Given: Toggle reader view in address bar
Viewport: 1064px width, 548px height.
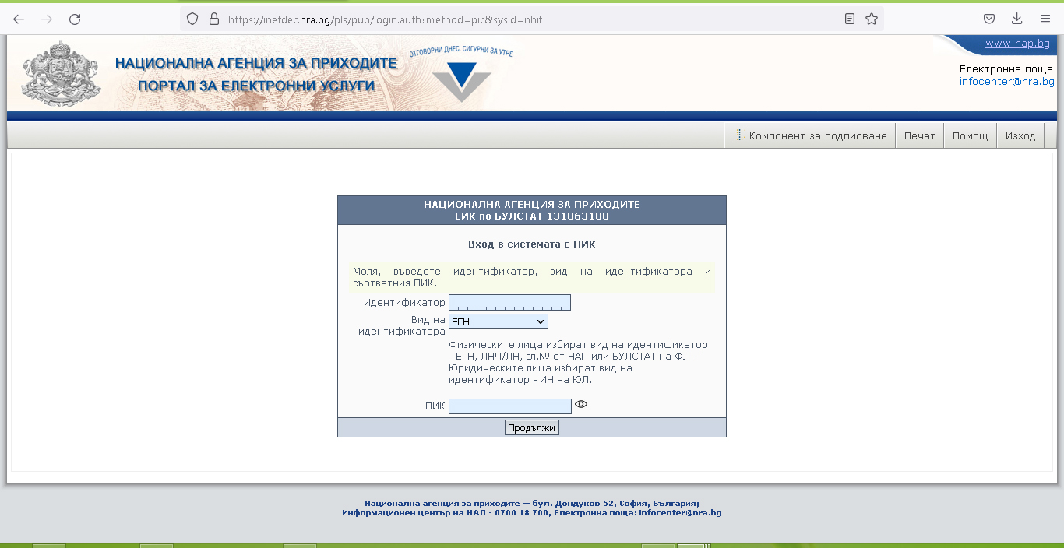Looking at the screenshot, I should (x=850, y=19).
